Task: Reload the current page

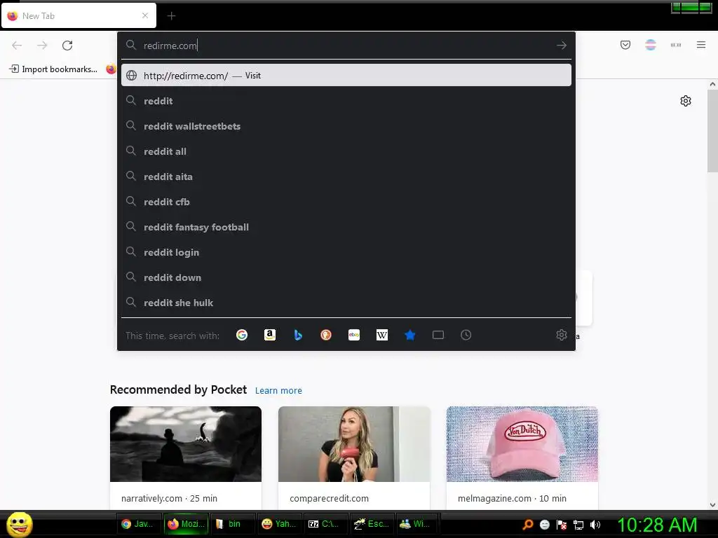Action: (x=67, y=46)
